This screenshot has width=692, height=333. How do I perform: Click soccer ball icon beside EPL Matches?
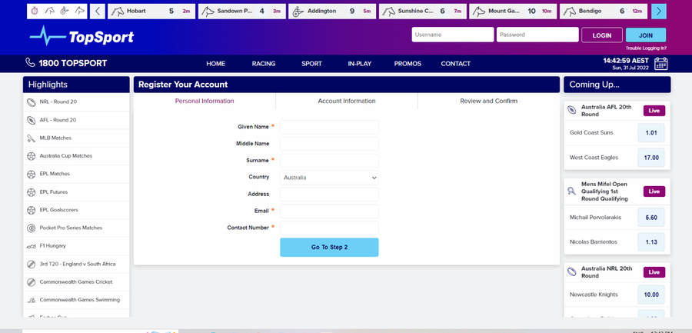(x=31, y=174)
